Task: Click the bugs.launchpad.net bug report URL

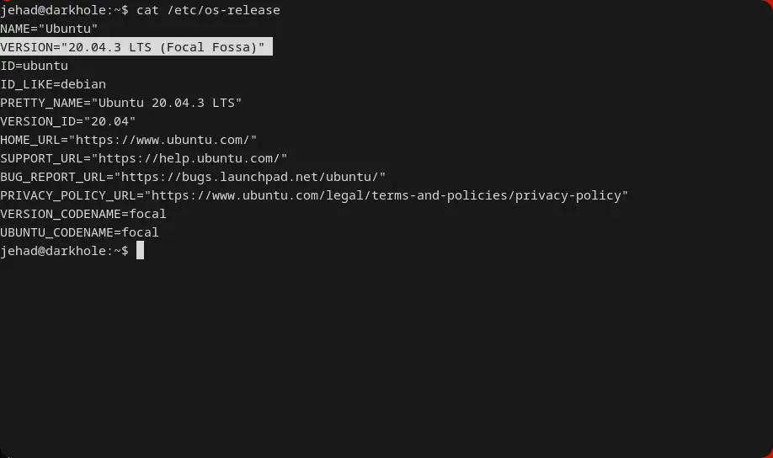Action: coord(253,177)
